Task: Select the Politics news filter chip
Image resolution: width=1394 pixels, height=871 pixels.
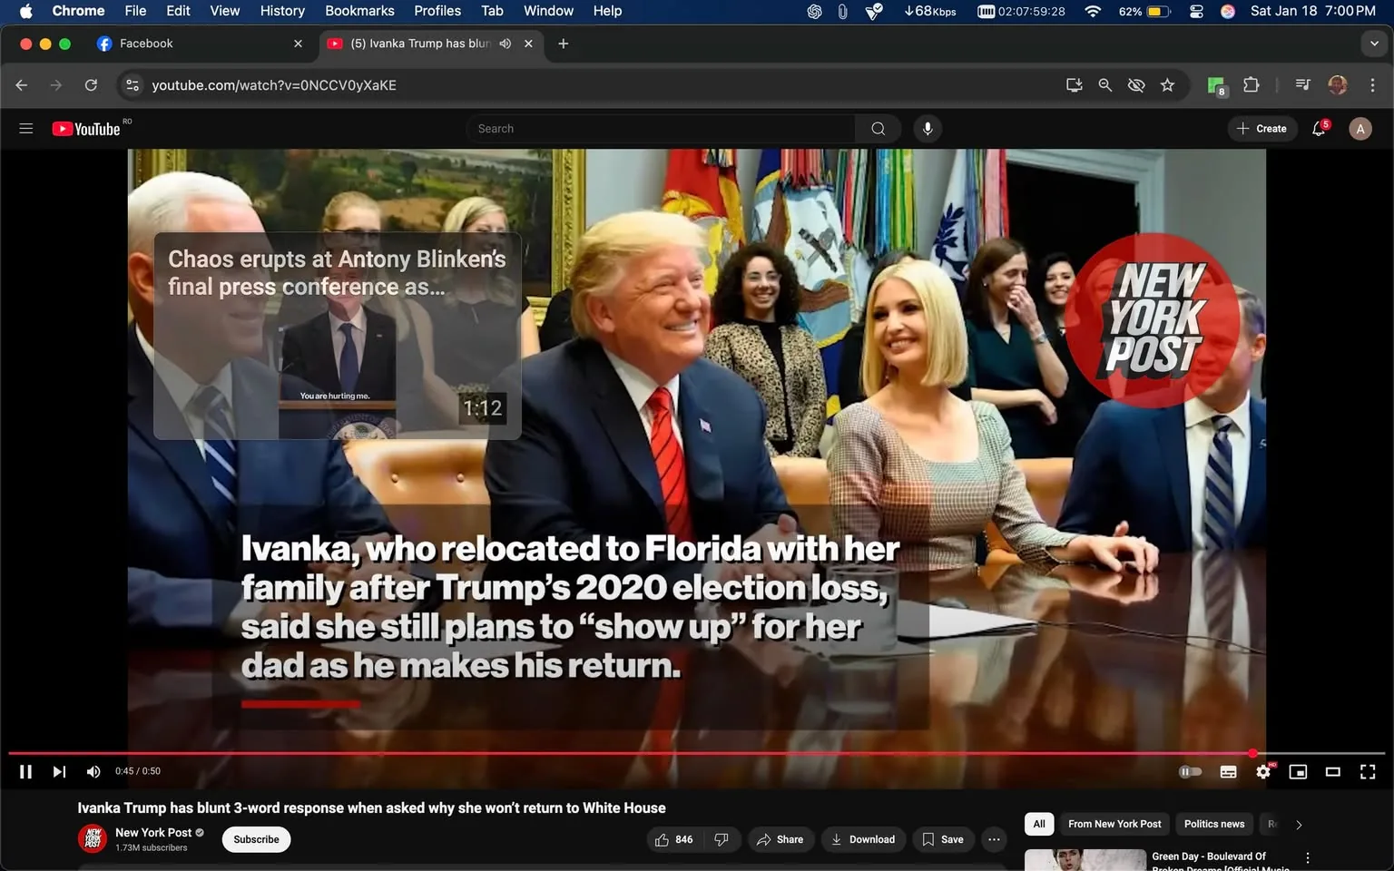Action: (1213, 824)
